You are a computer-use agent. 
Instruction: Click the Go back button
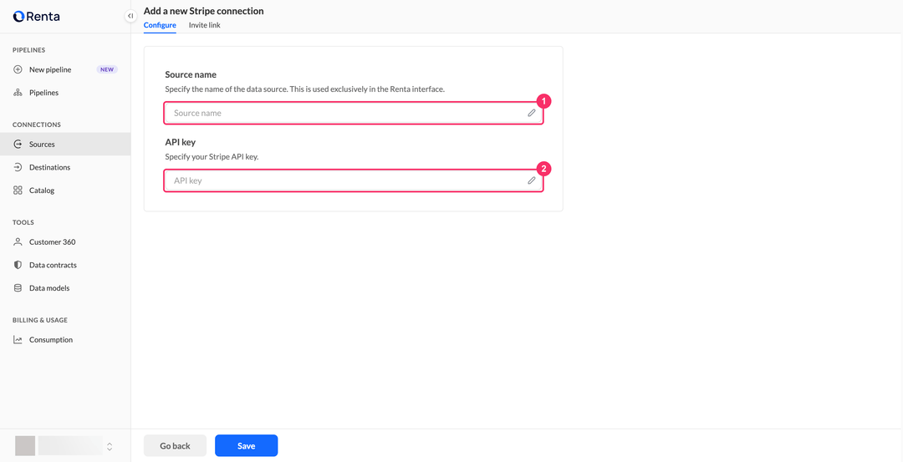(x=175, y=446)
